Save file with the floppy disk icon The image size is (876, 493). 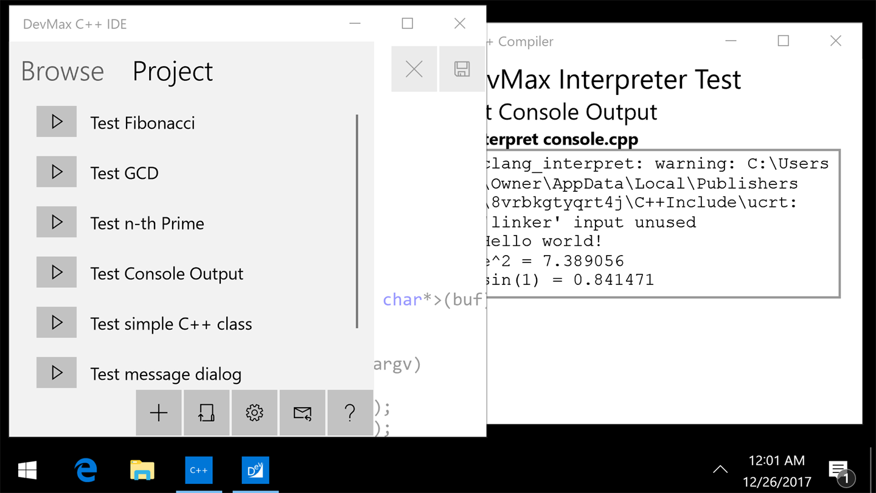(462, 69)
